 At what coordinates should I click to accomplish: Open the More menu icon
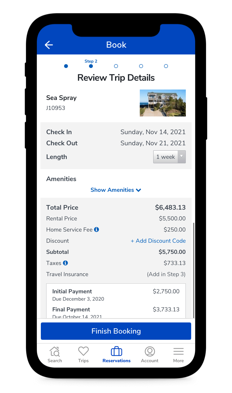(x=178, y=352)
